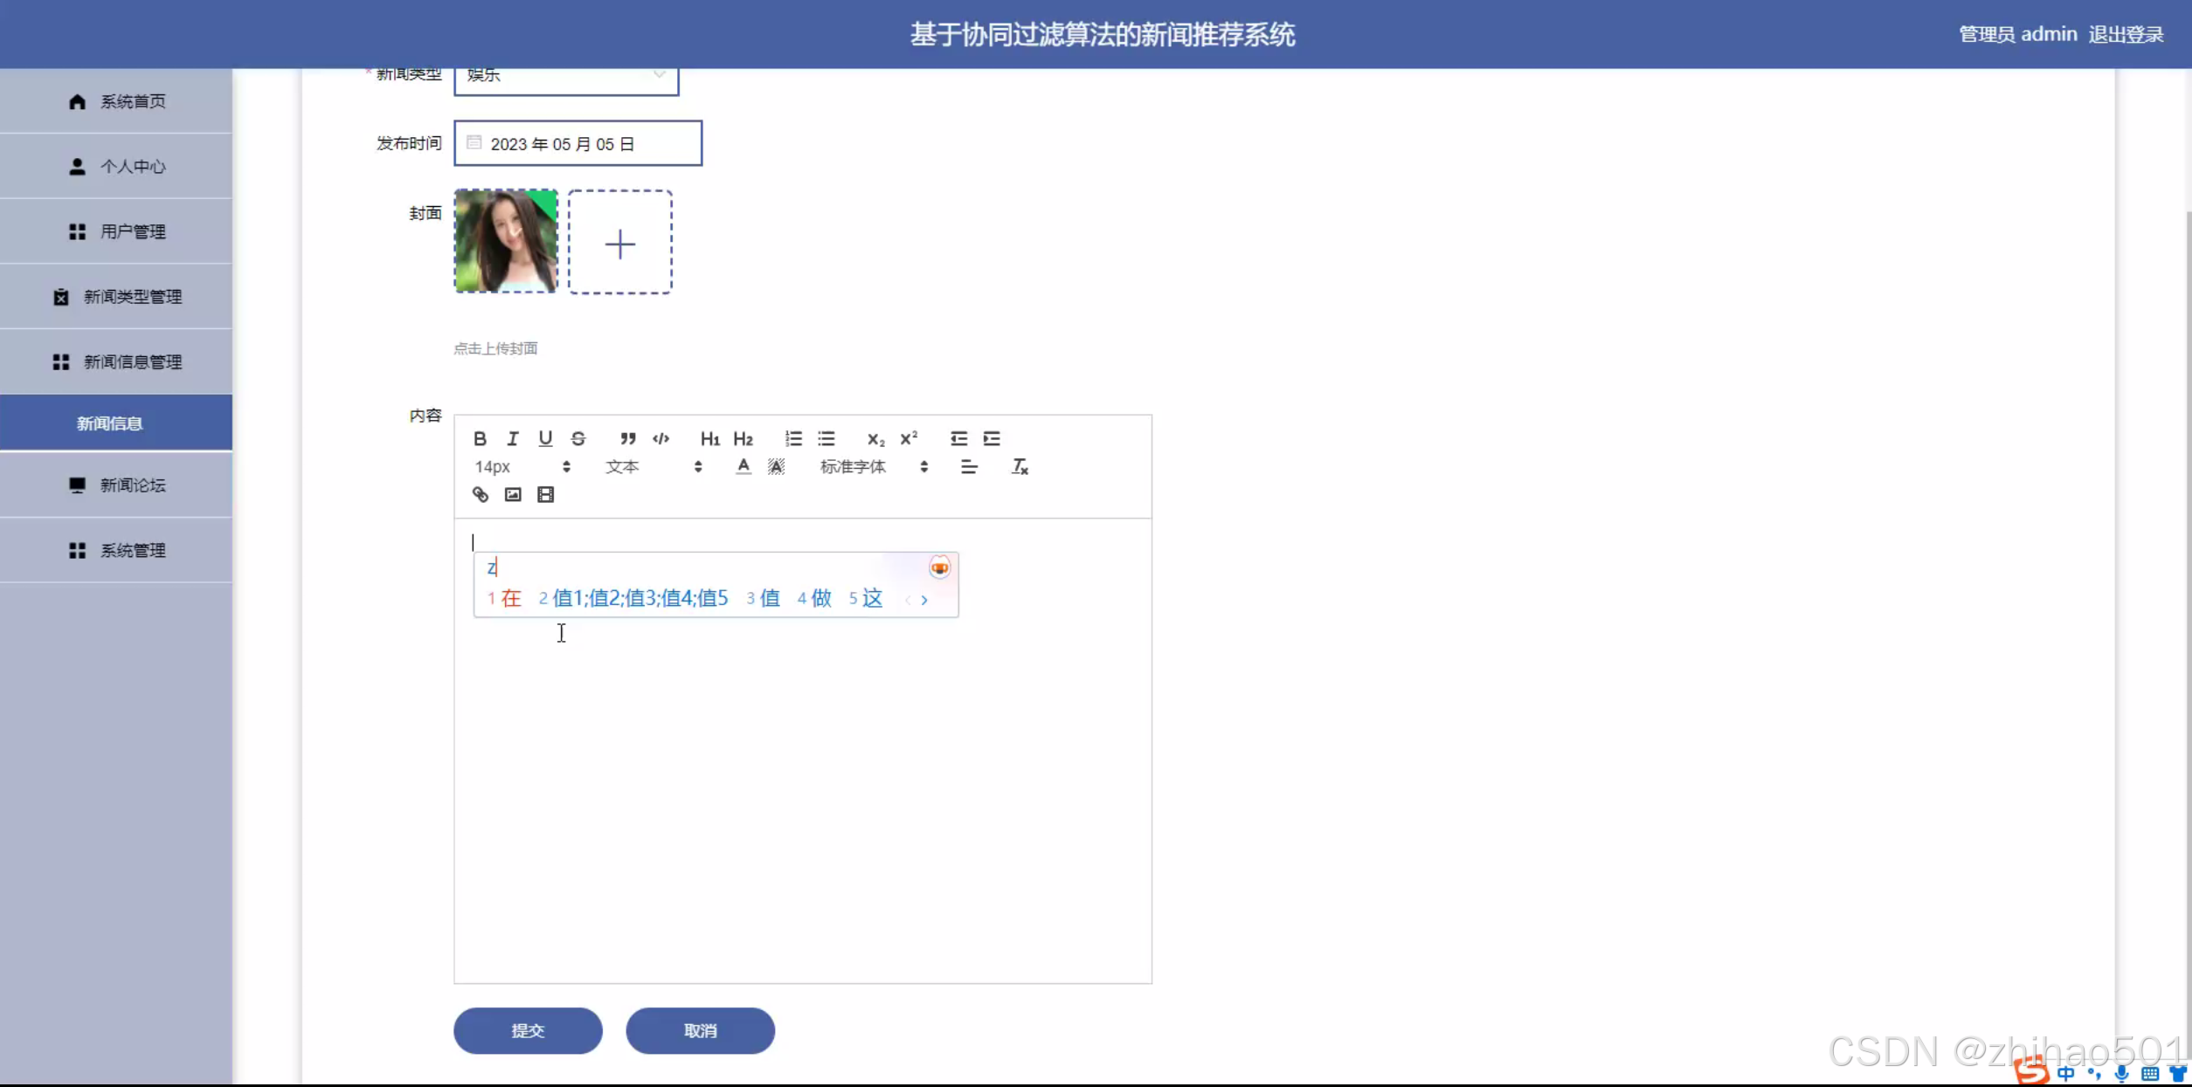
Task: Click the plus box to upload cover
Action: [620, 243]
